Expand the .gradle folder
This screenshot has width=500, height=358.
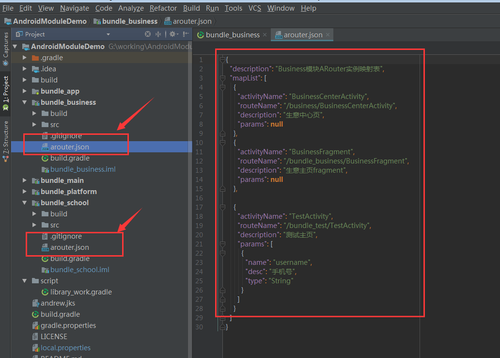25,58
